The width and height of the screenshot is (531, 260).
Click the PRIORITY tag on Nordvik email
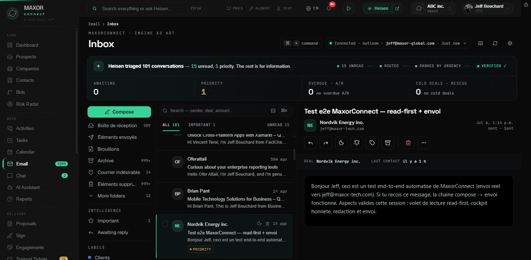(x=200, y=249)
